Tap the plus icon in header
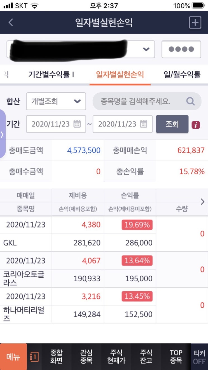 coord(195,22)
